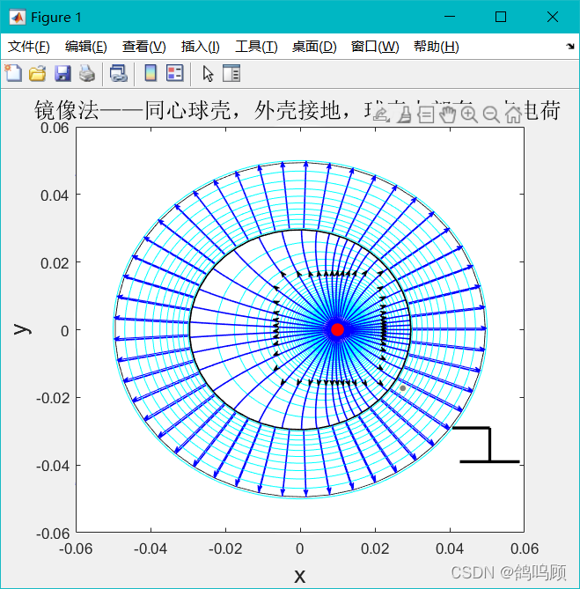580x589 pixels.
Task: Click the Link Plot toolbar icon
Action: click(x=118, y=73)
